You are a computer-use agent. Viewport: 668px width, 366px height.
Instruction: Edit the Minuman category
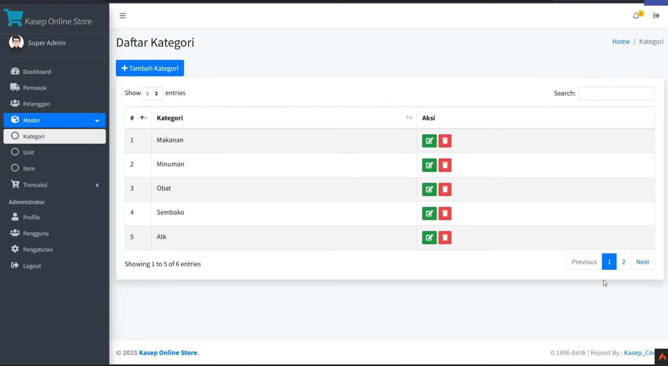[x=429, y=165]
